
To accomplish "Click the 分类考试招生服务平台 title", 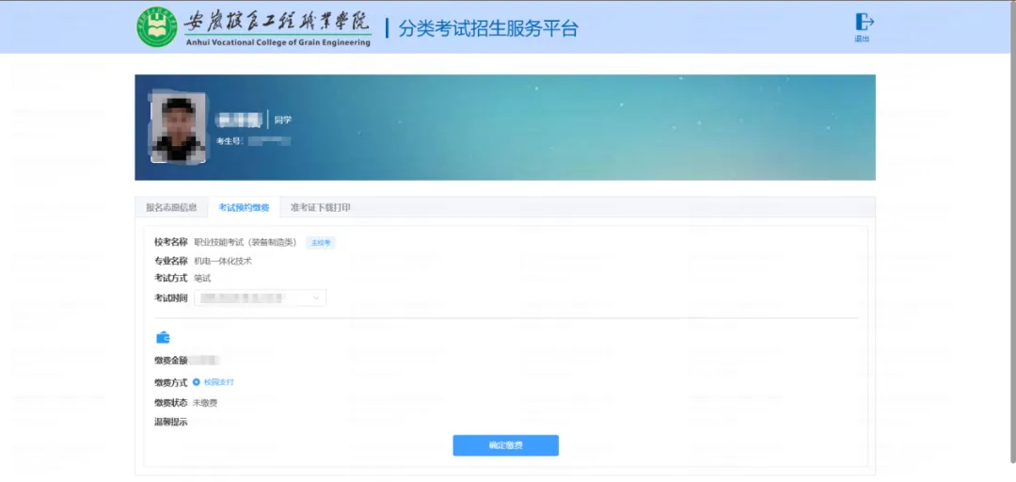I will 488,28.
